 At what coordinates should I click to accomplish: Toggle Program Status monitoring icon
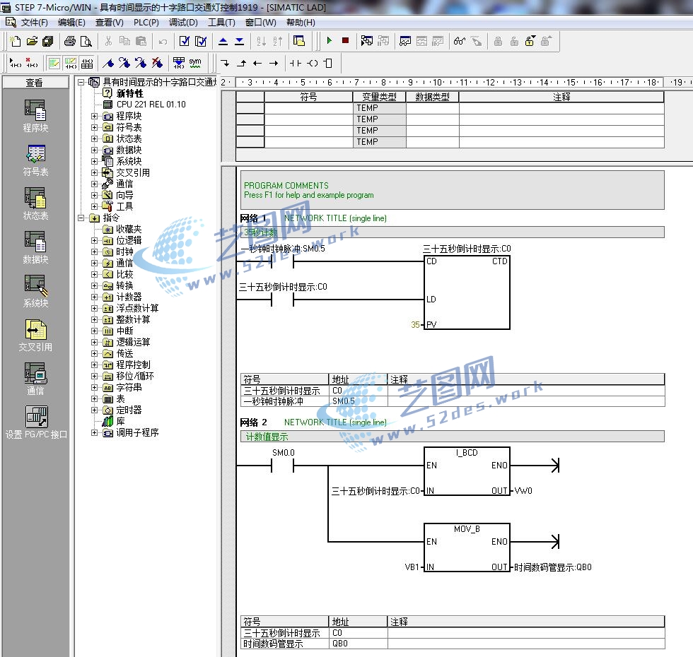[x=367, y=41]
